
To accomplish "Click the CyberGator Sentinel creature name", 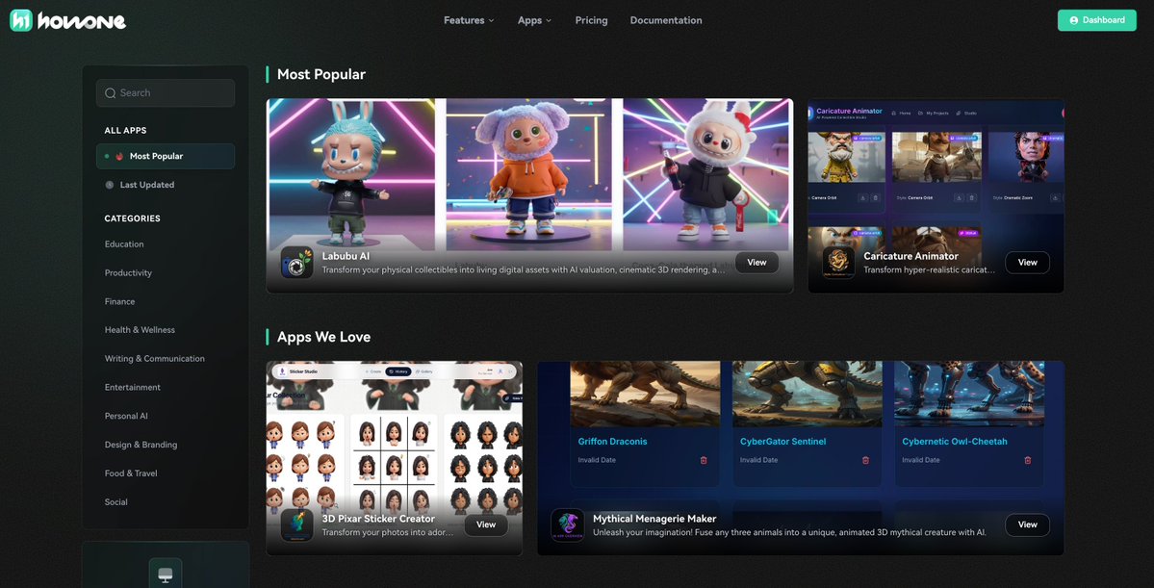I will click(x=783, y=442).
